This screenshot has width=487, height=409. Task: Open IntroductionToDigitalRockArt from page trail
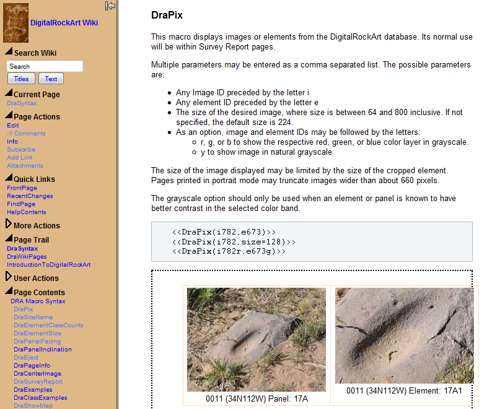point(49,265)
